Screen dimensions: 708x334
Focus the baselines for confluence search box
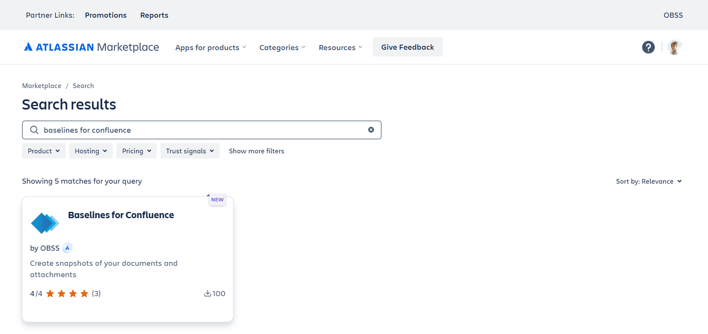click(203, 130)
